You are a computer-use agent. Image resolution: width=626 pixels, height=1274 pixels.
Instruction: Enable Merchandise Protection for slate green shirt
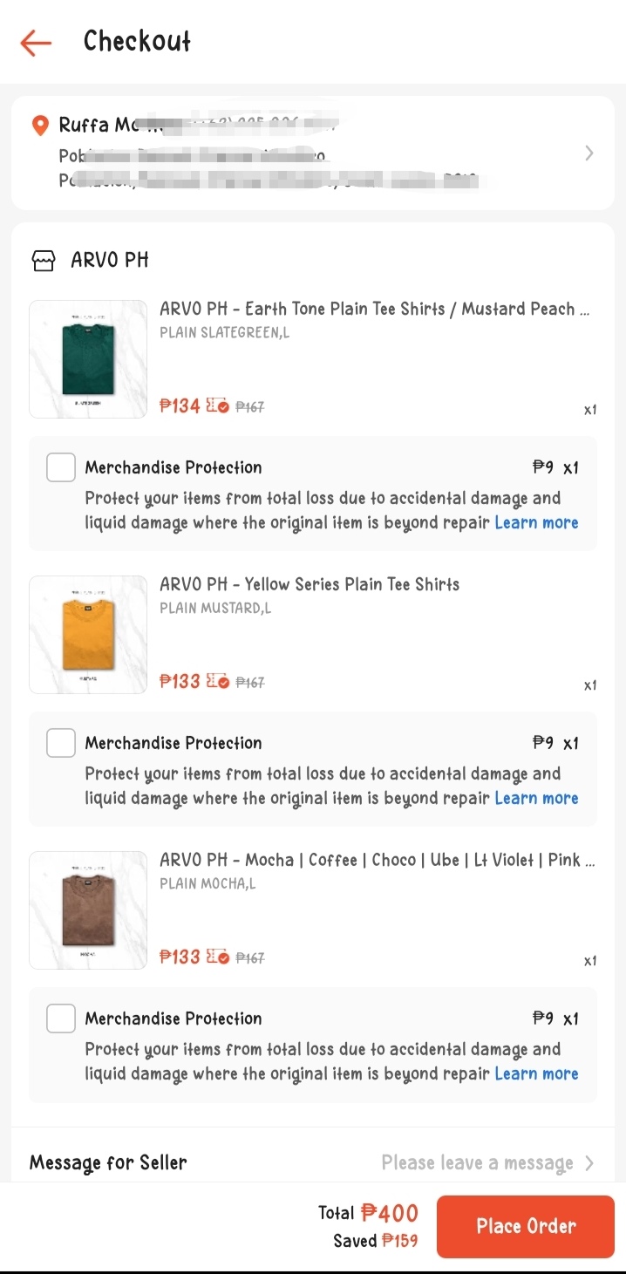click(x=61, y=467)
